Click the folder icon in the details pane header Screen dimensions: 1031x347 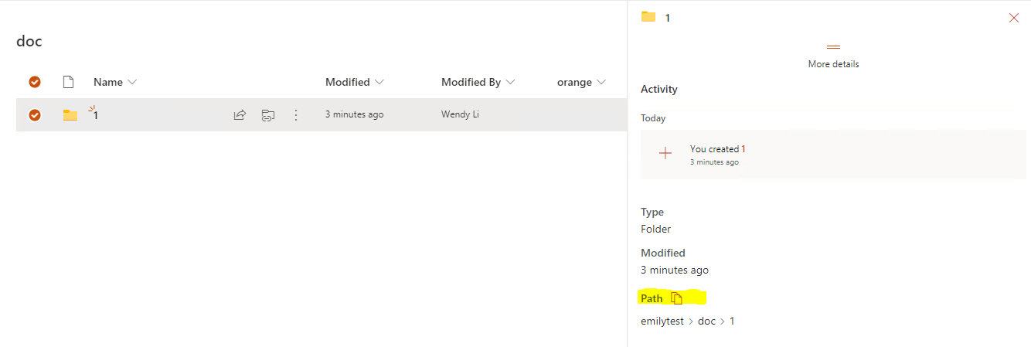coord(648,17)
